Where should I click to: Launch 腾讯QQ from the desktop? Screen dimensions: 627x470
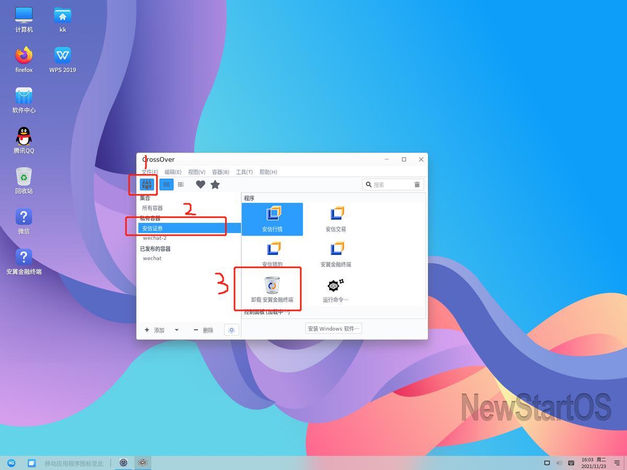click(24, 140)
